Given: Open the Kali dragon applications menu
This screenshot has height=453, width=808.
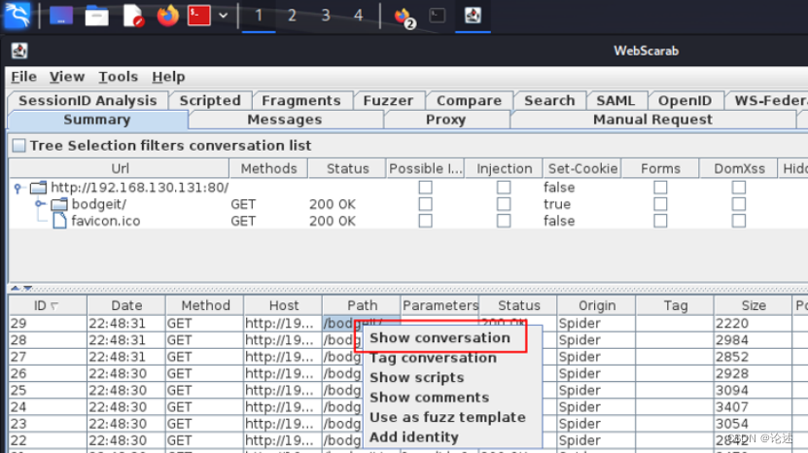Looking at the screenshot, I should pos(18,15).
